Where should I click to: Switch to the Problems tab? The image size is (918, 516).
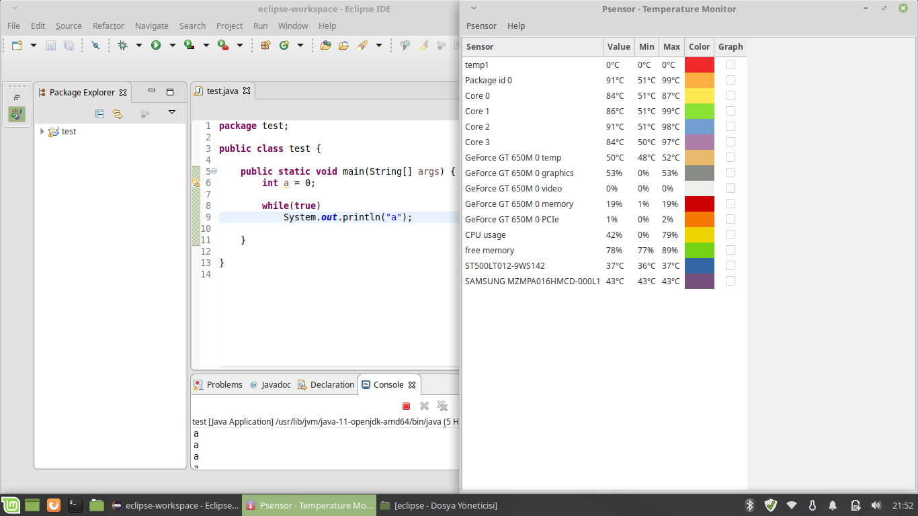click(x=218, y=384)
